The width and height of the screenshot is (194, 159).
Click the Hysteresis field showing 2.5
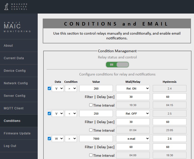(x=170, y=113)
